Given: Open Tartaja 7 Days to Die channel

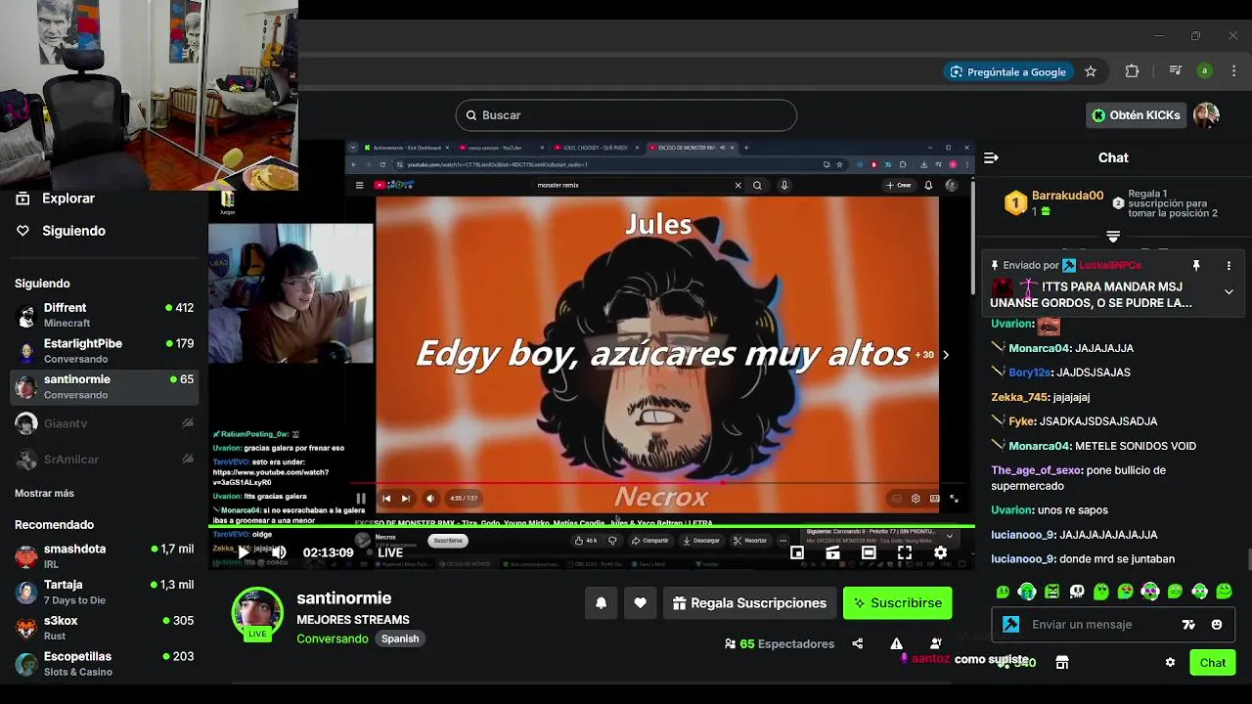Looking at the screenshot, I should (105, 592).
